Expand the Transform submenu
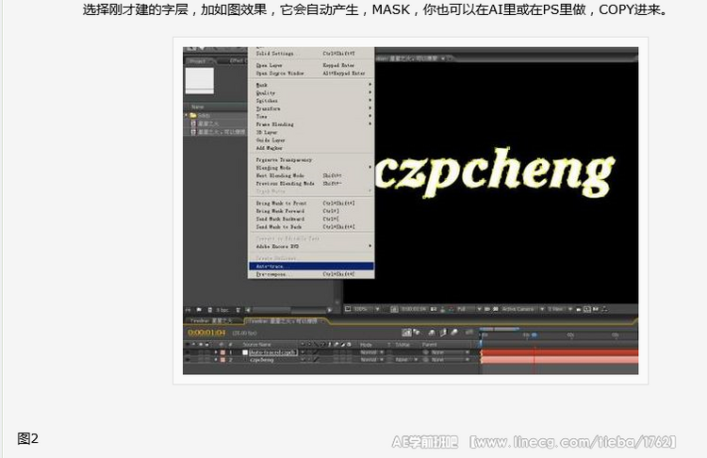 (x=311, y=108)
